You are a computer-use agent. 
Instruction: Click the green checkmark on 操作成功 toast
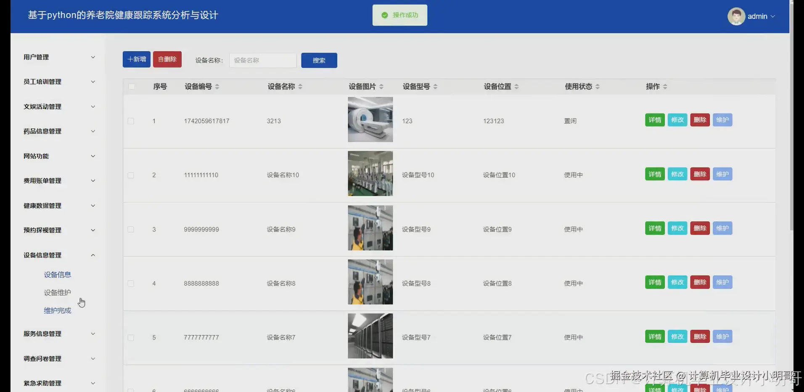click(x=385, y=15)
